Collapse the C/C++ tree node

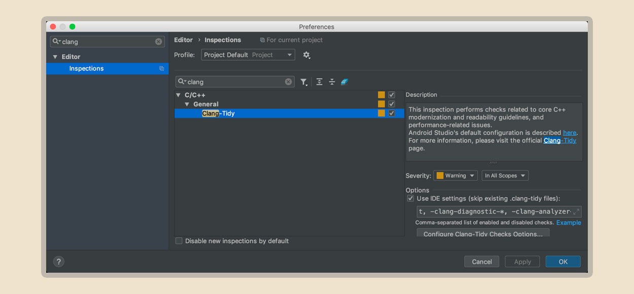pos(178,95)
